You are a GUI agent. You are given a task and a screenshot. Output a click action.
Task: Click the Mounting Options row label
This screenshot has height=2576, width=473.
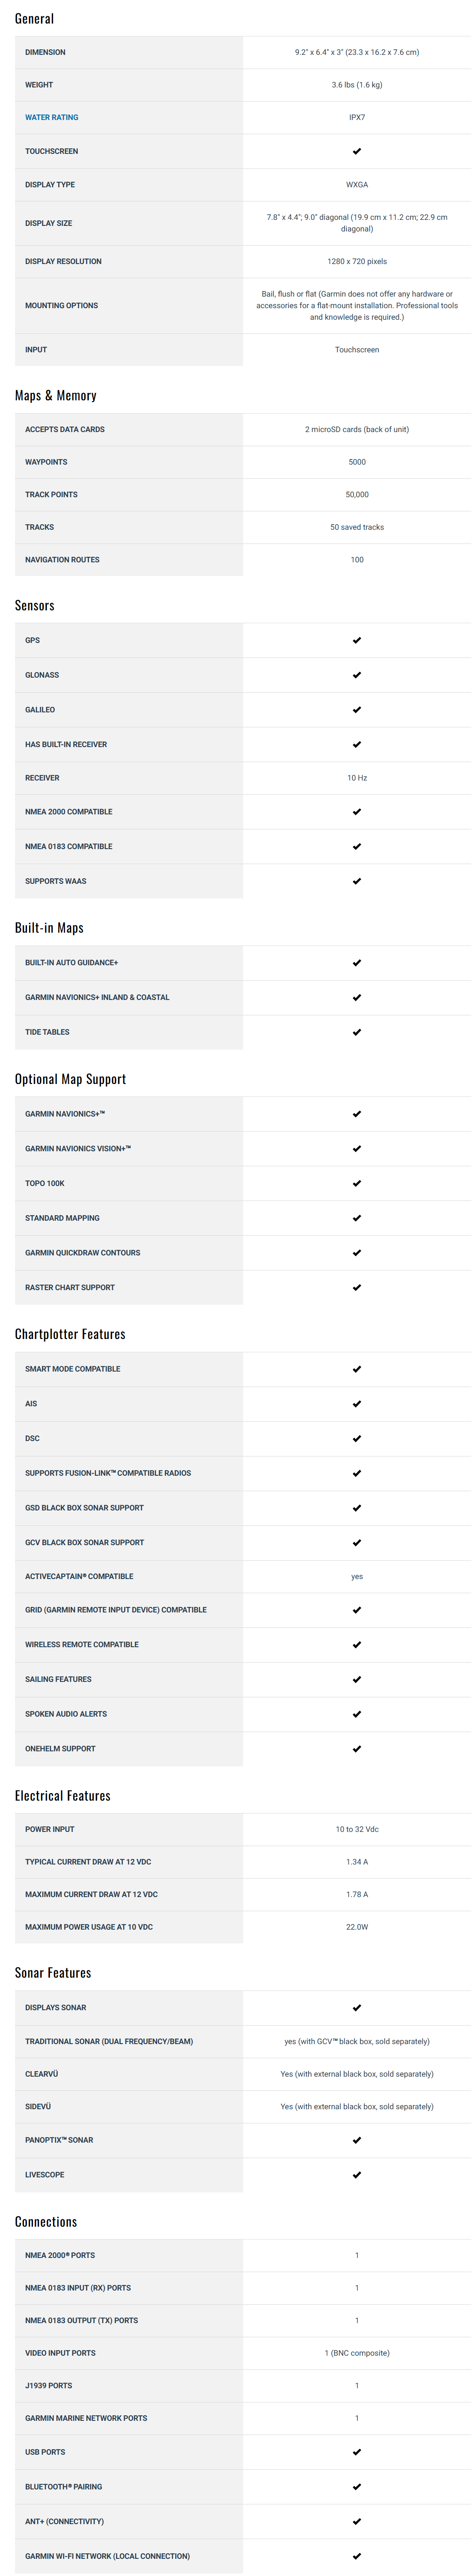click(62, 306)
